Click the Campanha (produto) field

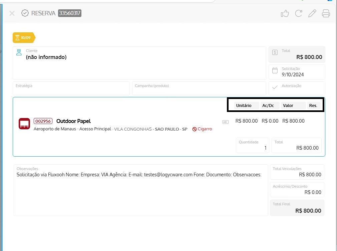click(199, 88)
